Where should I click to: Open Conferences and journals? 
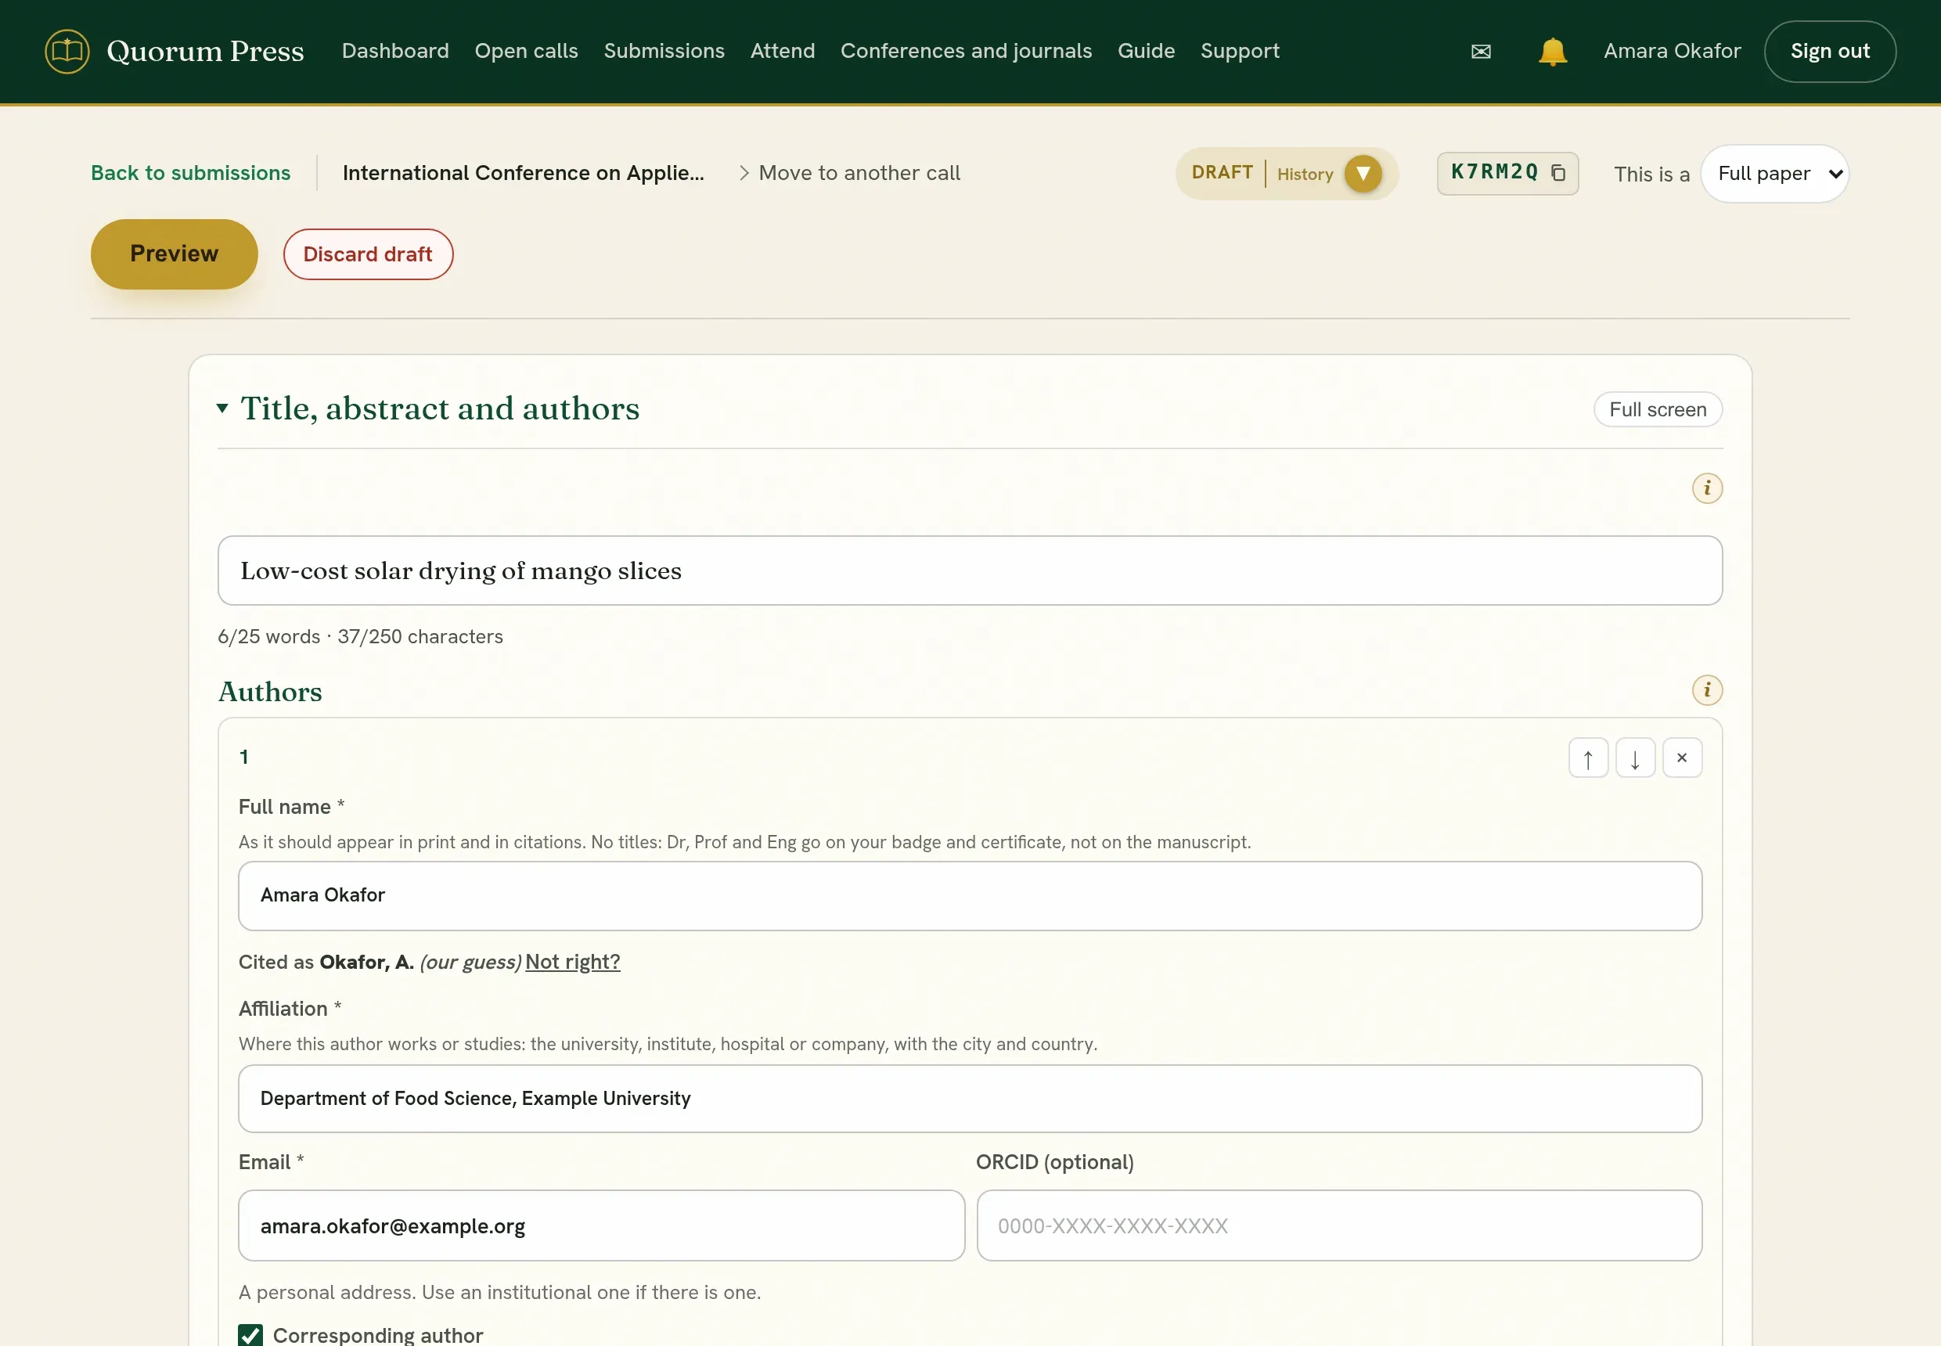pos(966,52)
